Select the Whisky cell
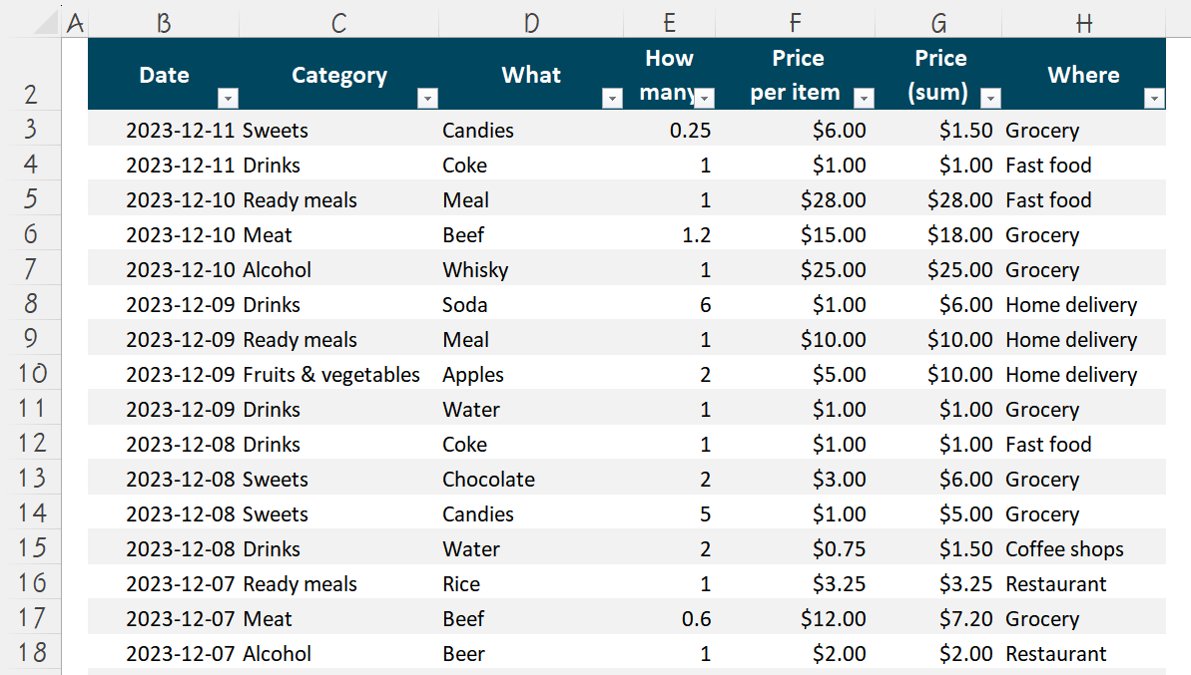The image size is (1191, 675). click(531, 270)
